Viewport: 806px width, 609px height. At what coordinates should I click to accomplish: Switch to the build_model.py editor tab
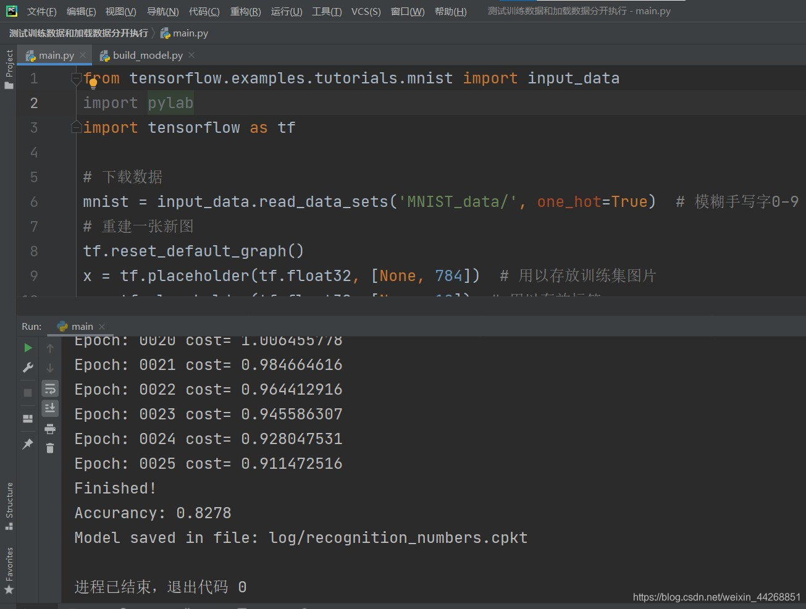147,55
